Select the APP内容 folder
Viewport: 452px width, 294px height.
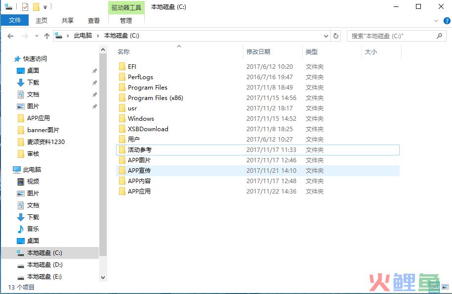click(x=139, y=181)
